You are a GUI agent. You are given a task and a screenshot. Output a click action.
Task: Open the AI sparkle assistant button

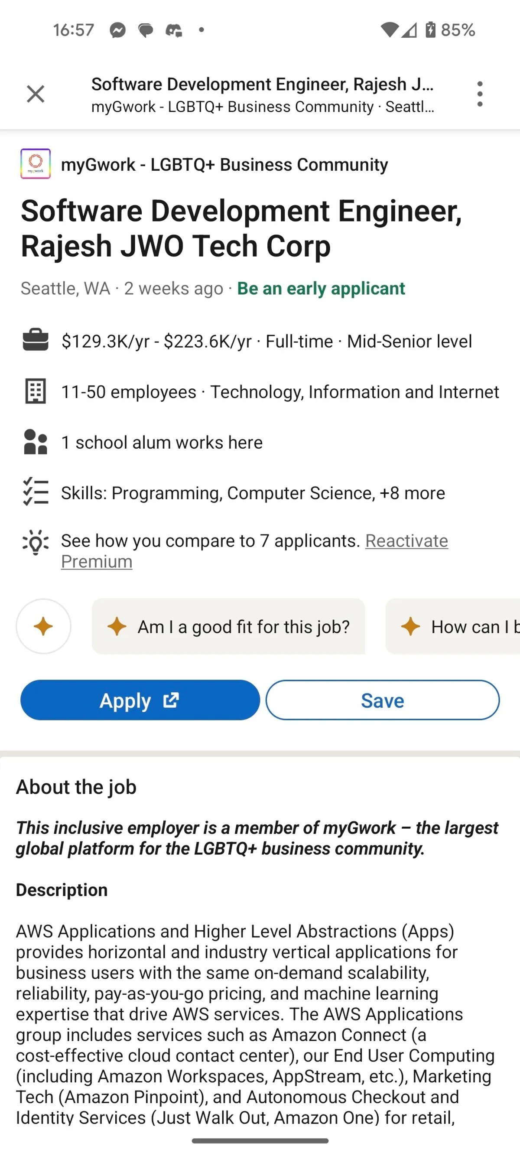click(x=43, y=626)
